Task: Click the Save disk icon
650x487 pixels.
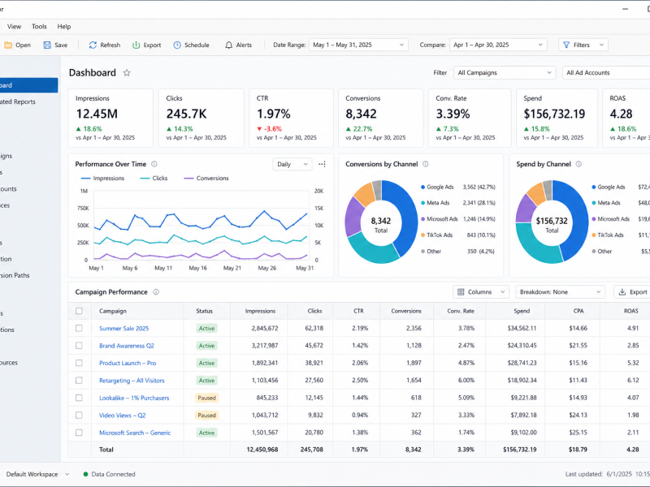Action: [47, 45]
